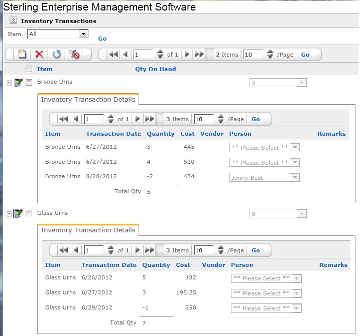Click main pager items-per-page stepper arrows
The width and height of the screenshot is (360, 336).
pos(270,54)
